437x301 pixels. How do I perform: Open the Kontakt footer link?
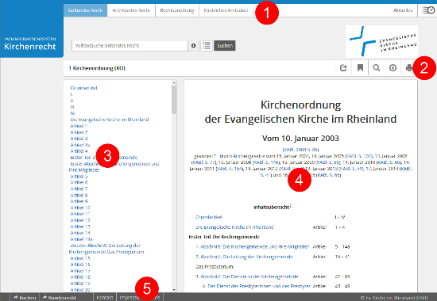click(x=105, y=297)
